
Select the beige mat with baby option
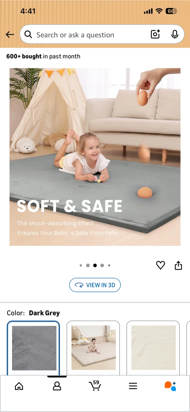93,348
